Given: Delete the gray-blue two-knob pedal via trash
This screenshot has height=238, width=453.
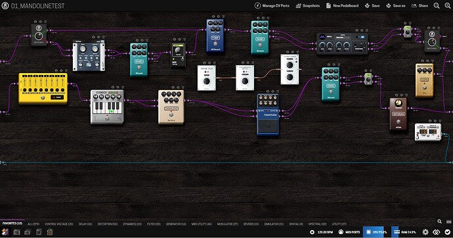Looking at the screenshot, I should [104, 37].
